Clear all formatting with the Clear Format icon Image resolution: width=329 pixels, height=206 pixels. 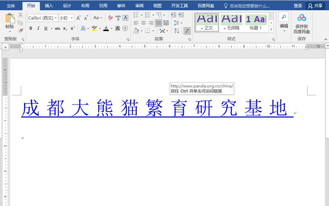click(x=109, y=17)
